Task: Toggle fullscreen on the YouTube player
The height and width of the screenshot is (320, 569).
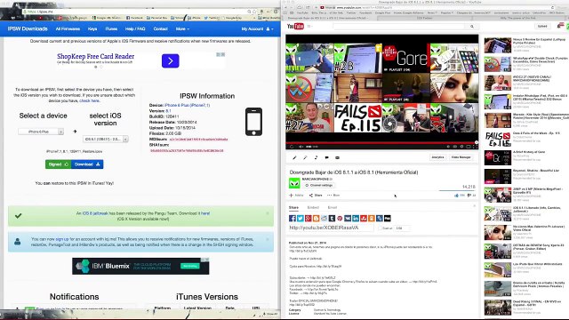Action: click(475, 147)
